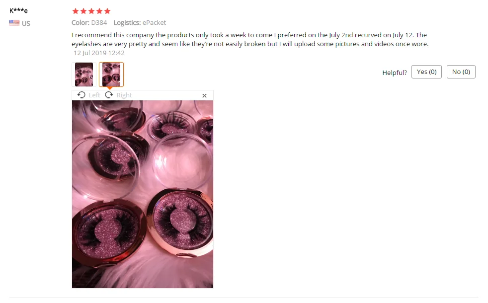The width and height of the screenshot is (488, 303).
Task: Click reviewer name K***e
Action: point(19,10)
